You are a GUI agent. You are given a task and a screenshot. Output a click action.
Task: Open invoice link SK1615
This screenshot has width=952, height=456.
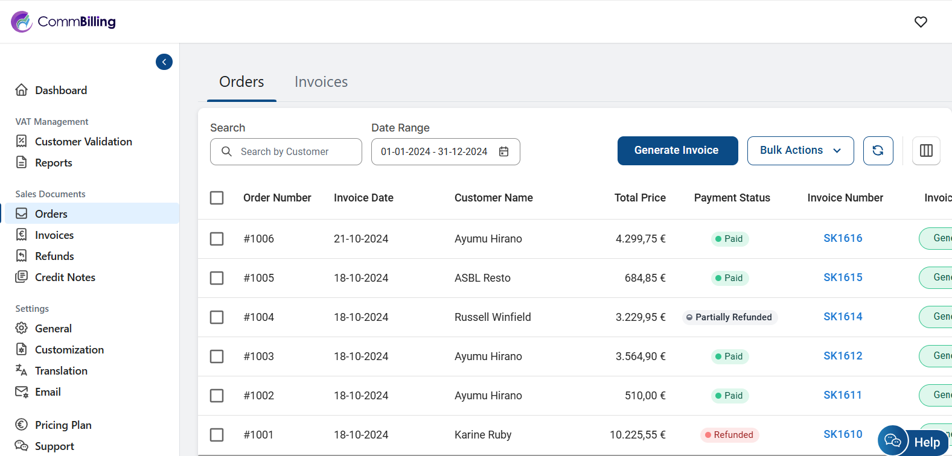843,277
